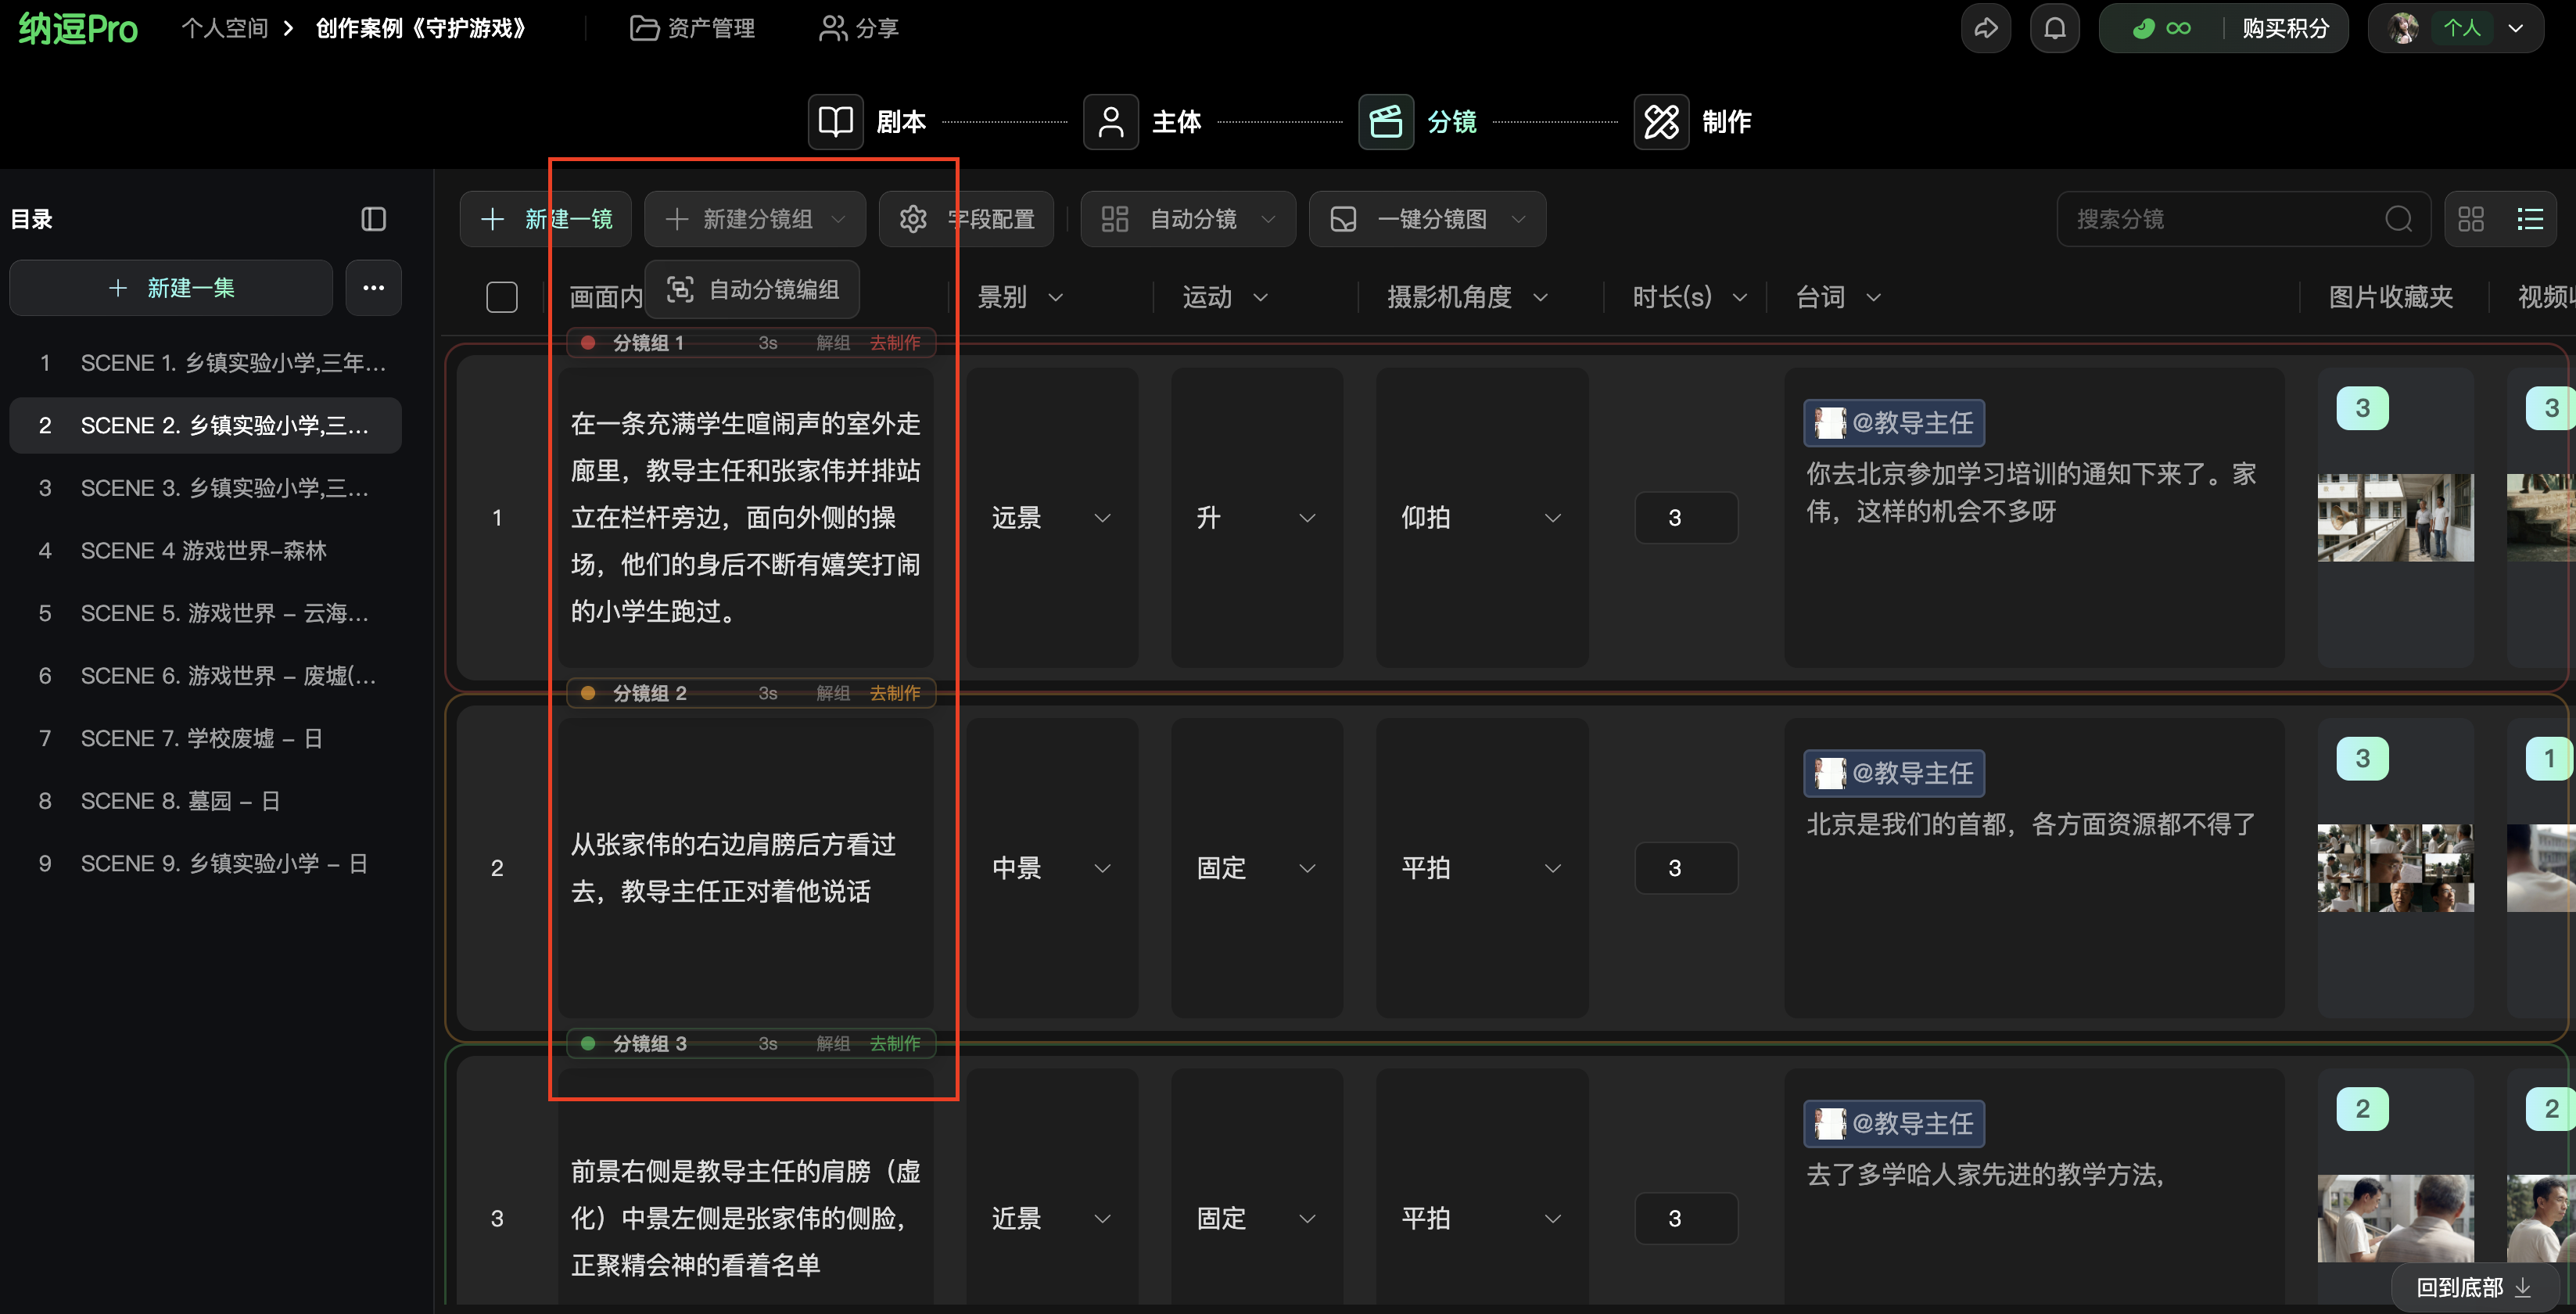Screen dimensions: 2576x1314
Task: Expand the 个人 account dropdown chevron
Action: [x=2515, y=28]
